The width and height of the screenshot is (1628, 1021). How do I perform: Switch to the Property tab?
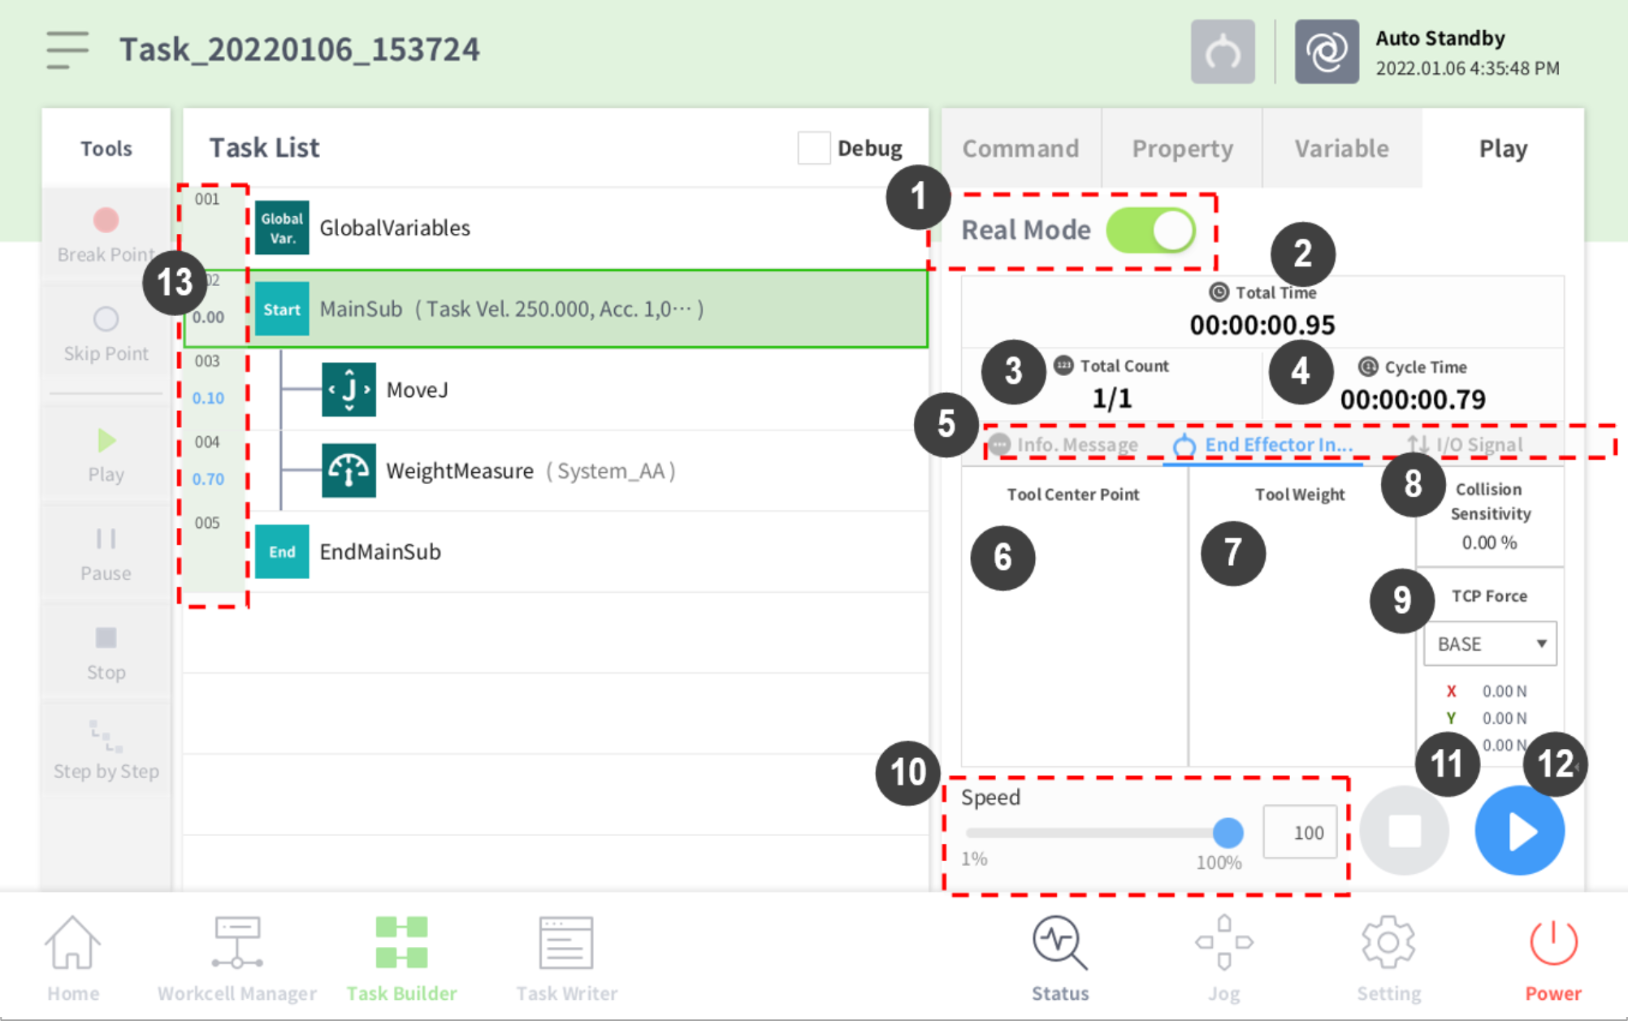pyautogui.click(x=1182, y=149)
